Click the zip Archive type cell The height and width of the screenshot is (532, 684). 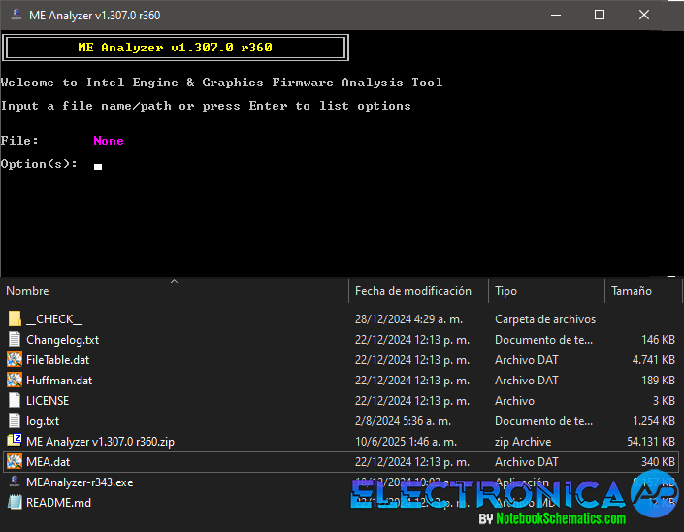(x=523, y=442)
